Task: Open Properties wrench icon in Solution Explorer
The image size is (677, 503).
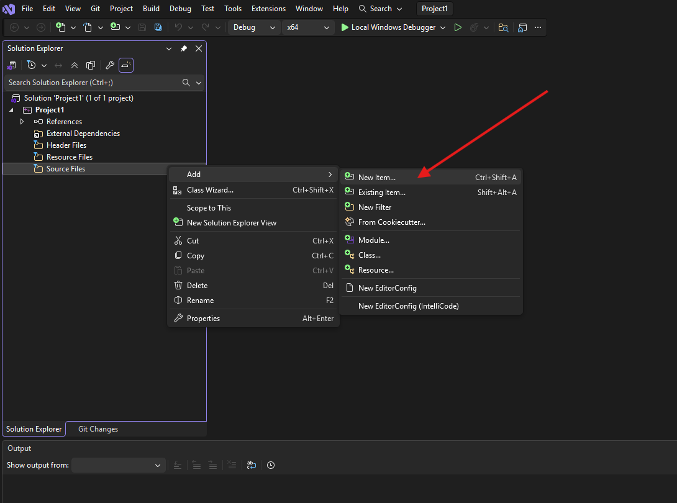Action: 110,65
